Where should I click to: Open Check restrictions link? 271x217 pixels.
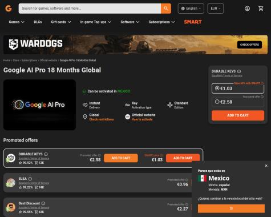(x=102, y=119)
